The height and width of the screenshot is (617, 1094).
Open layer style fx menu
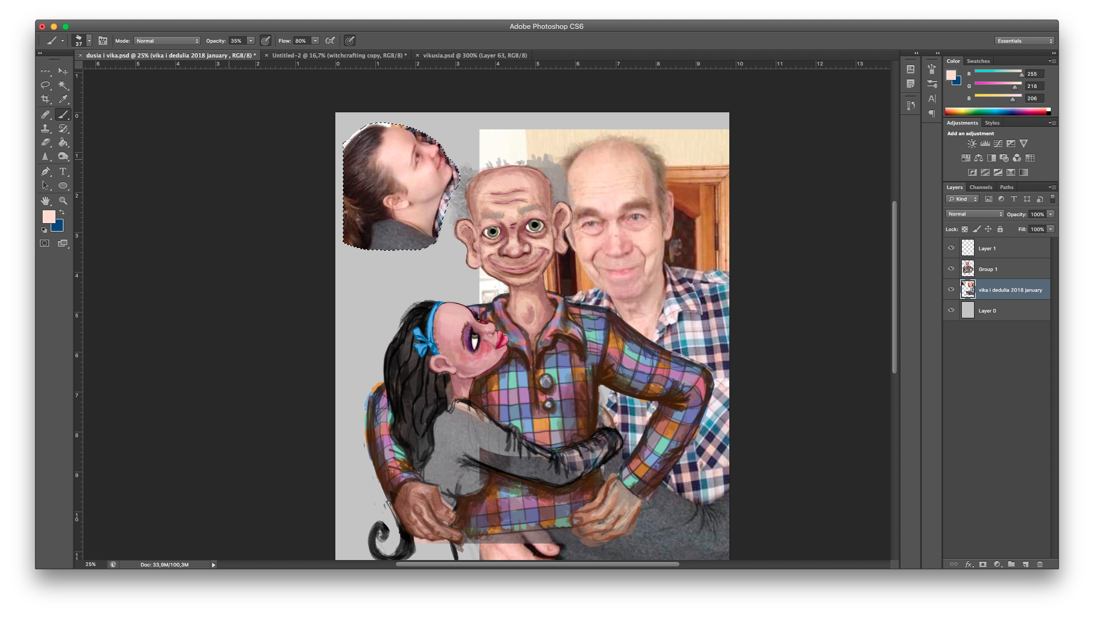click(x=969, y=564)
